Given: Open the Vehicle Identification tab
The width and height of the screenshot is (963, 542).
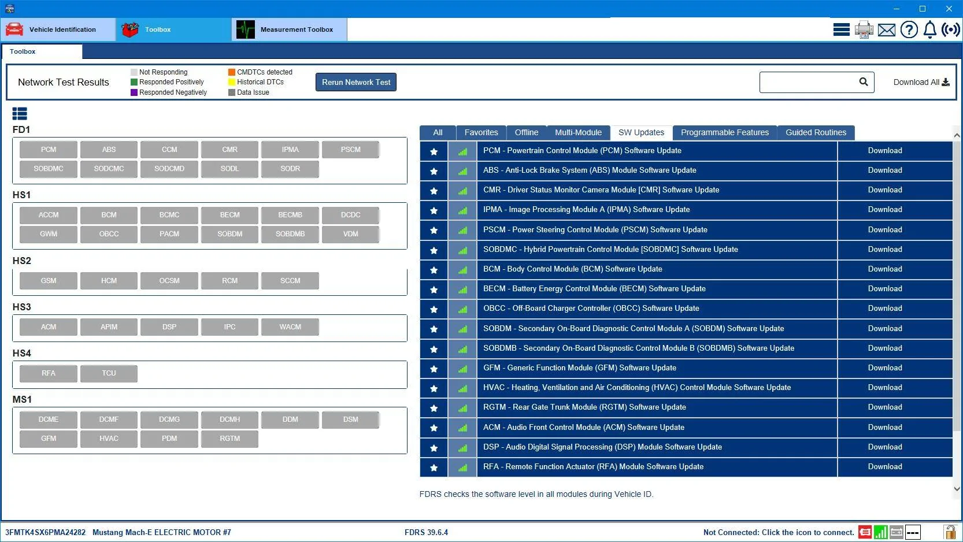Looking at the screenshot, I should pos(58,29).
